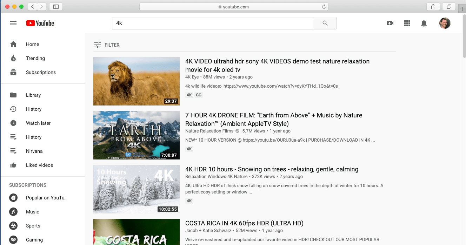Open the Nature Relaxation Films channel link

[209, 131]
